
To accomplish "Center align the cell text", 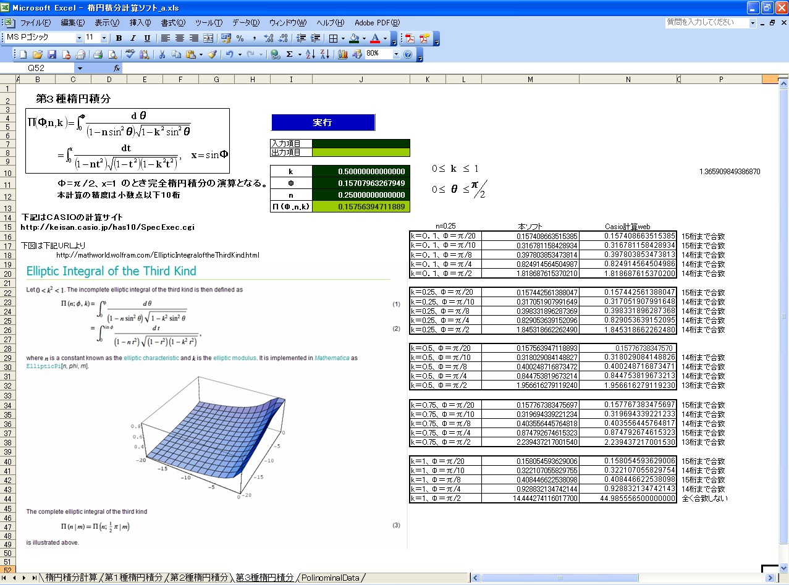I will pyautogui.click(x=180, y=38).
